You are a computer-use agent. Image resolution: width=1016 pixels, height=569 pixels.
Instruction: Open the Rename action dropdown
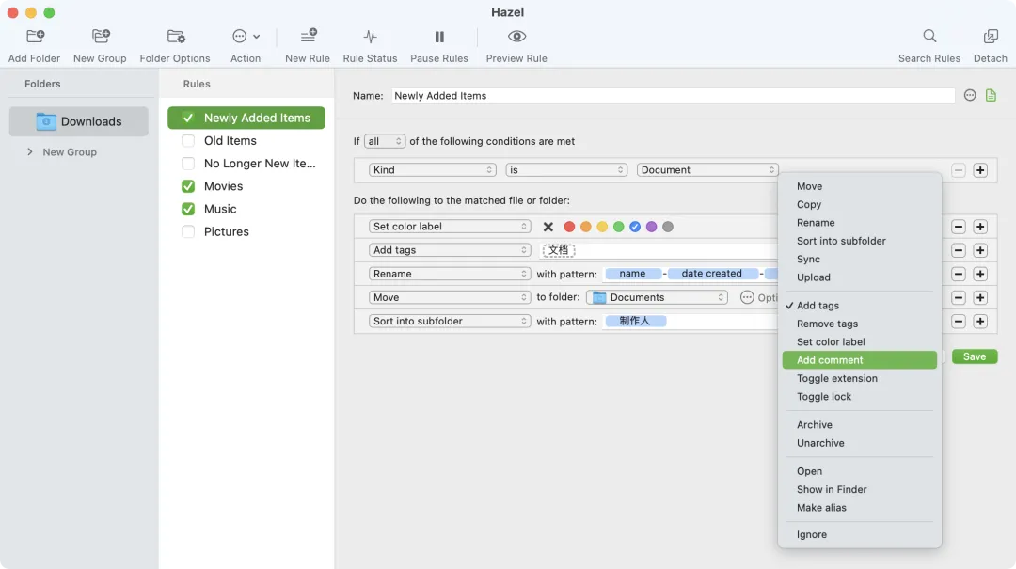click(450, 274)
